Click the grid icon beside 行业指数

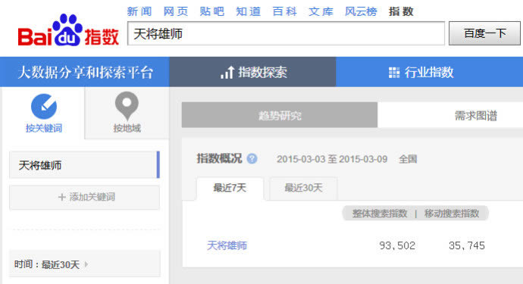coord(394,73)
